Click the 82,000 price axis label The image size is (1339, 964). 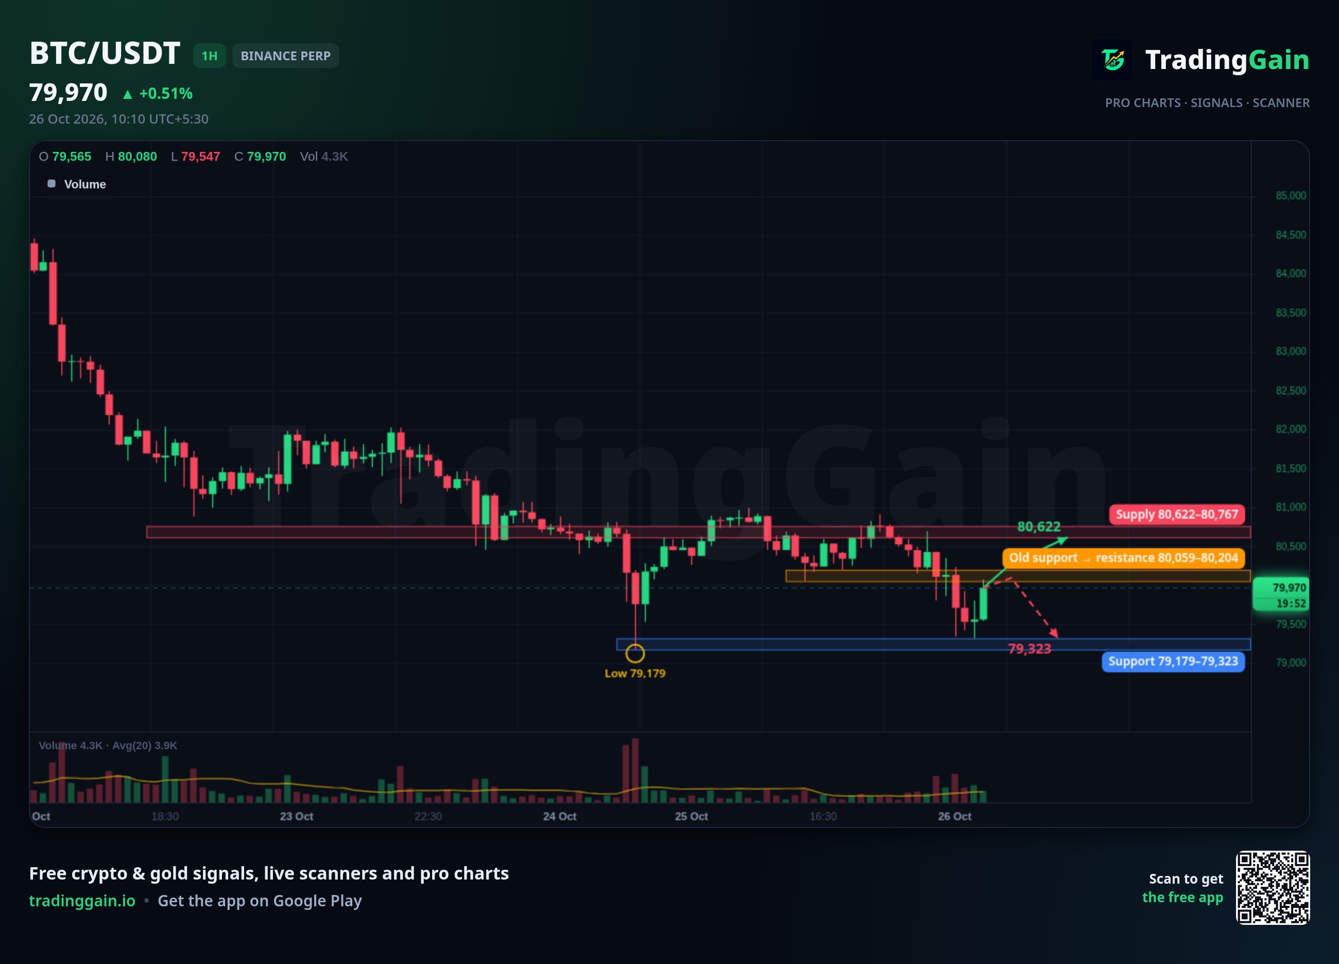[x=1291, y=429]
